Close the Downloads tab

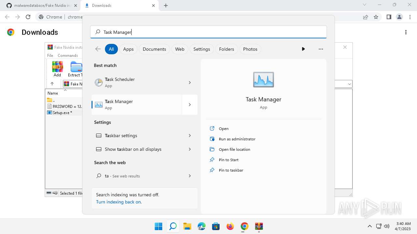coord(153,6)
